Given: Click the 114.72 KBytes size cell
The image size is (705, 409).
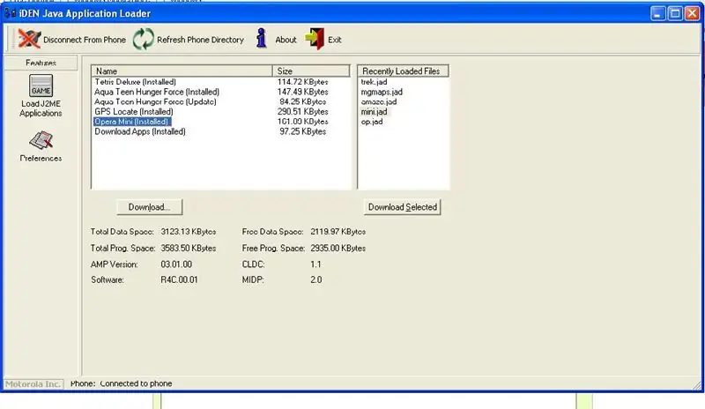Looking at the screenshot, I should pos(302,82).
